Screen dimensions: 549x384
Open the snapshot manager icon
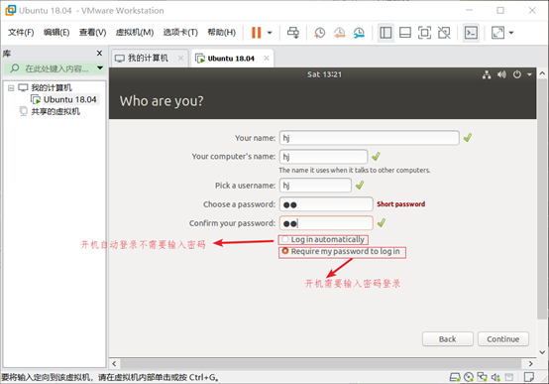[359, 33]
